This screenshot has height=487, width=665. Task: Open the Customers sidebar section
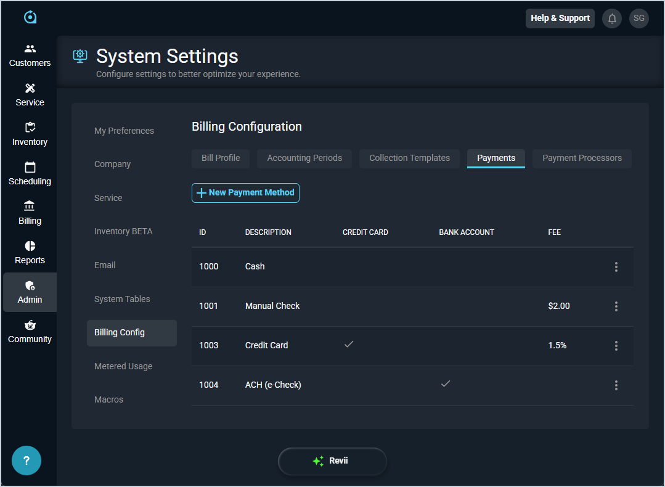pos(30,55)
